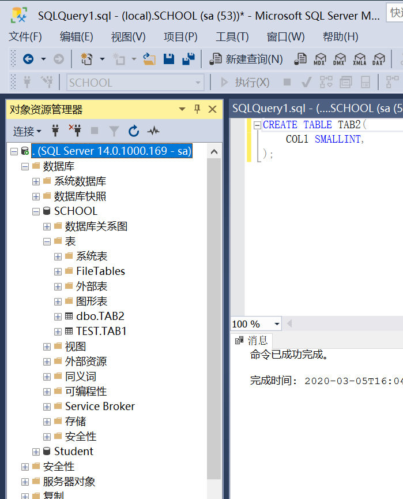The image size is (403, 499).
Task: Click the cancel executing query stop icon
Action: pyautogui.click(x=287, y=82)
